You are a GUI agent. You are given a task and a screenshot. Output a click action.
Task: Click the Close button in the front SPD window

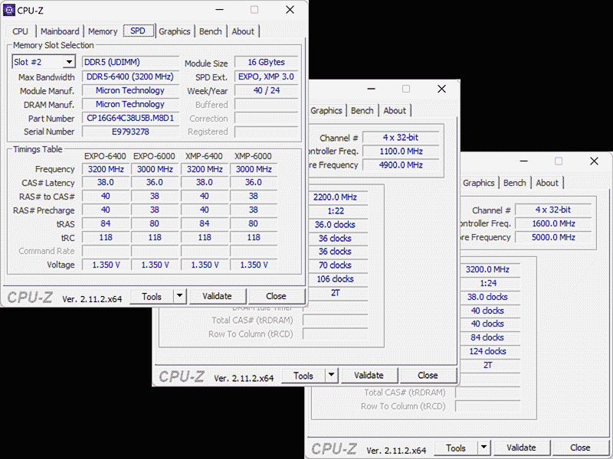pyautogui.click(x=276, y=297)
